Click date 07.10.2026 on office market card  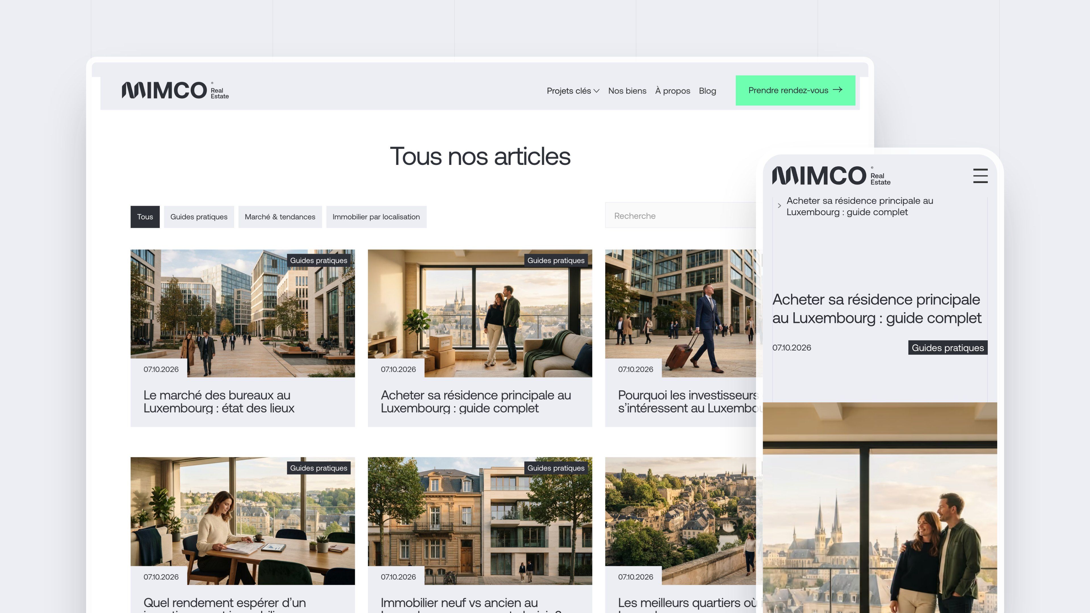point(161,369)
